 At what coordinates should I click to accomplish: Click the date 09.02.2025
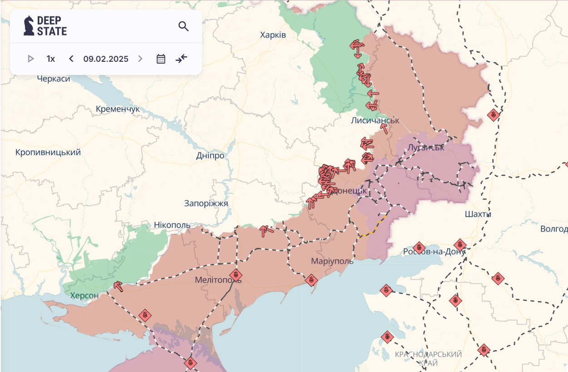pyautogui.click(x=106, y=59)
